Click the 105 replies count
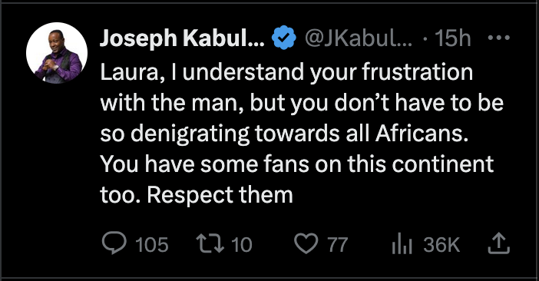 click(x=152, y=245)
